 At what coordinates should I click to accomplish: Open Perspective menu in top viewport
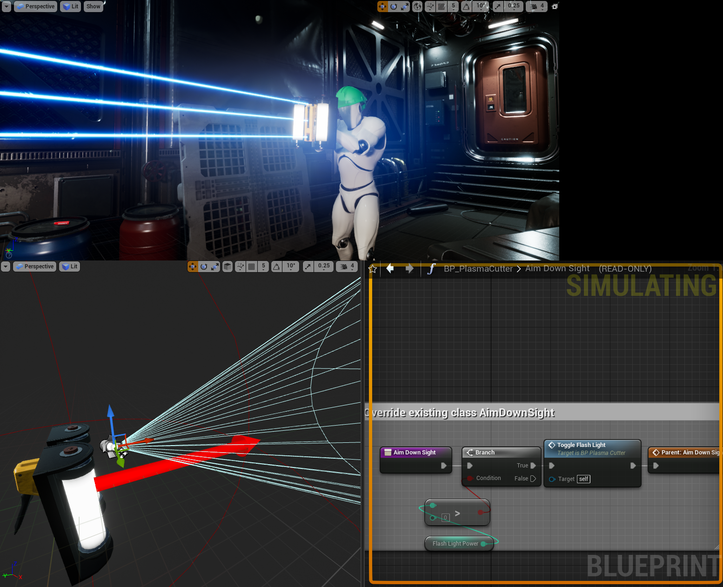pyautogui.click(x=35, y=7)
